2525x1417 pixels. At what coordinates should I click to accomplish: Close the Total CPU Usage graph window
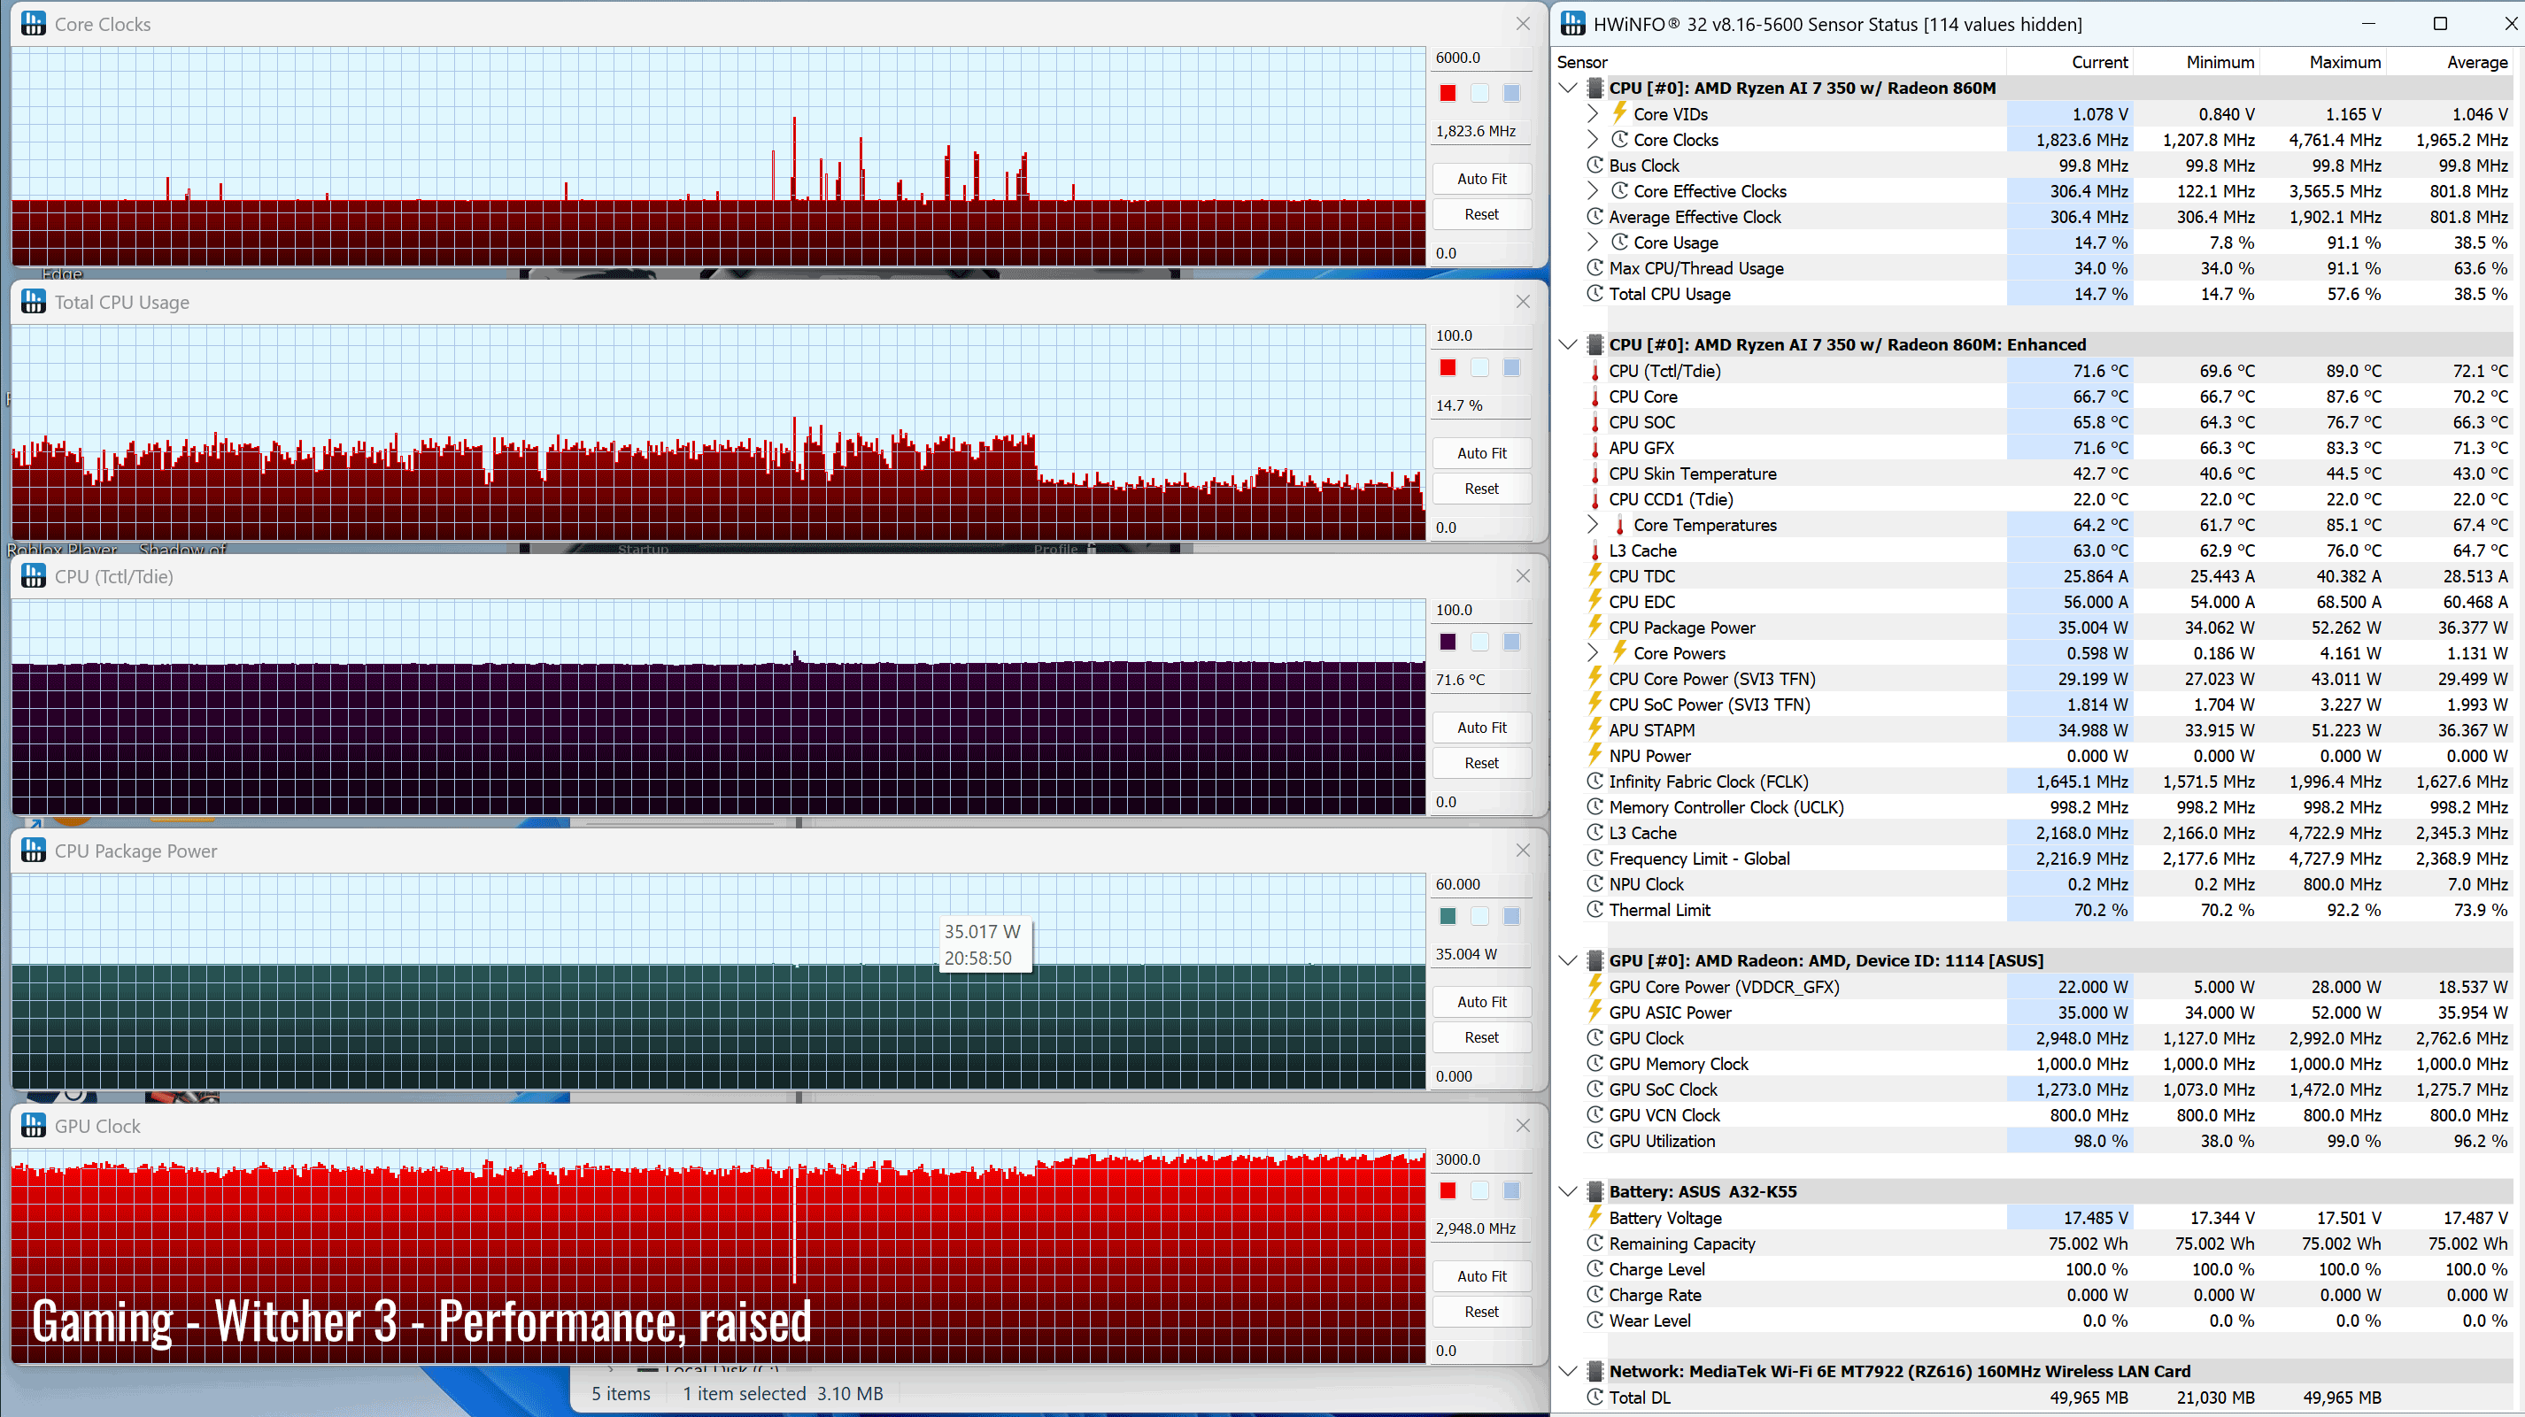click(1522, 302)
